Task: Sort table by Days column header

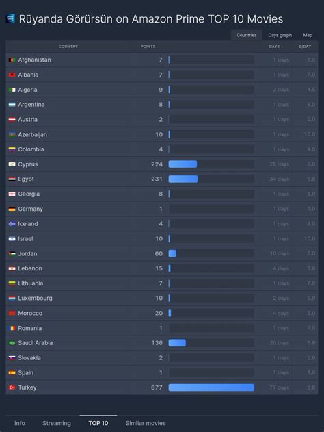Action: [x=274, y=47]
